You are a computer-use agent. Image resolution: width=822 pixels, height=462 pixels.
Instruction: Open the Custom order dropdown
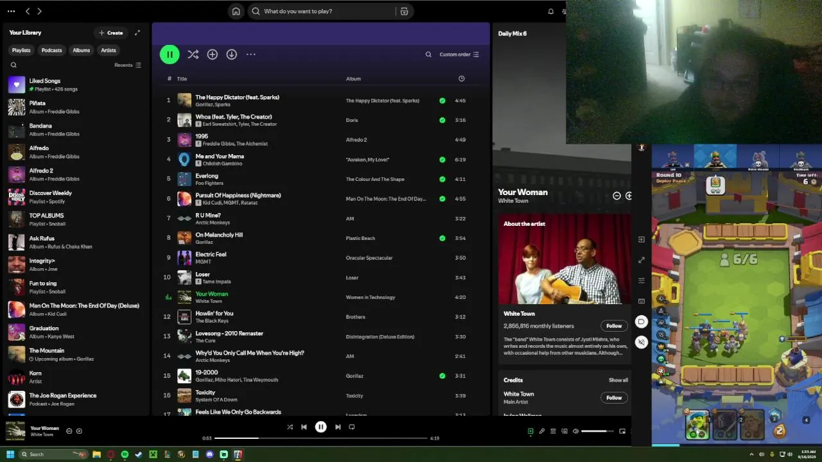pyautogui.click(x=459, y=55)
